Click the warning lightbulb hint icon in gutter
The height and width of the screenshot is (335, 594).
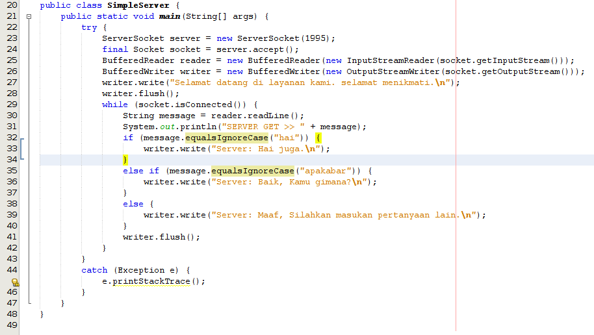[x=15, y=282]
